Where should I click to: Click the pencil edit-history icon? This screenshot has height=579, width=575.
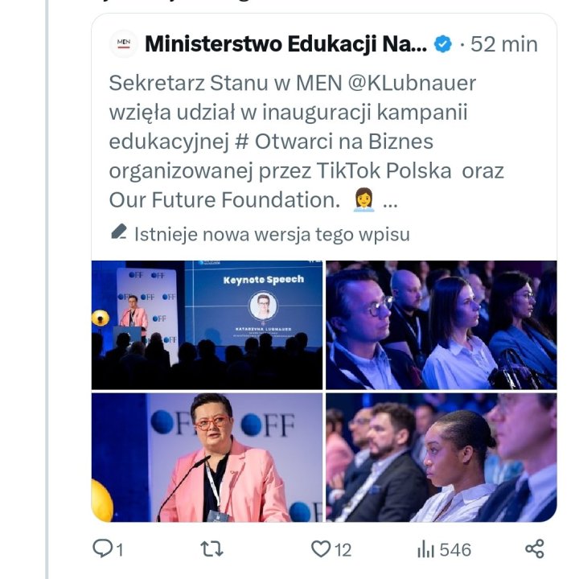click(x=119, y=233)
